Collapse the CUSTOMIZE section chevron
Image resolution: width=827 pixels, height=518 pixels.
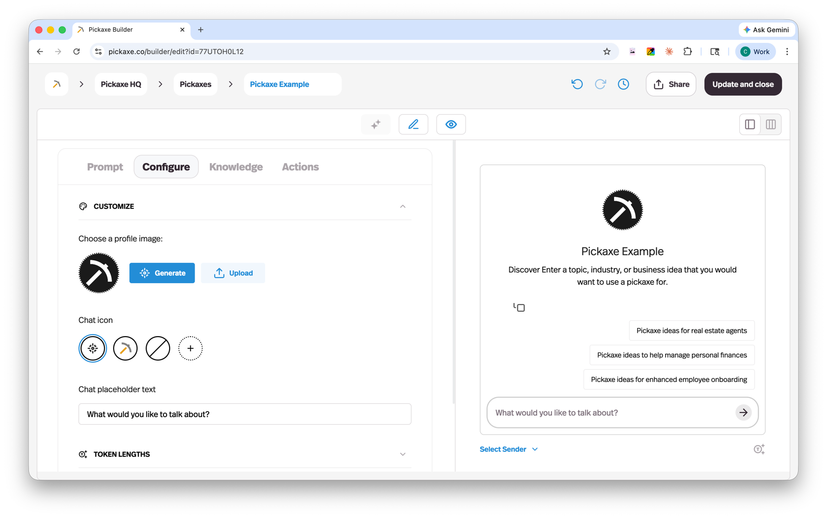(403, 206)
